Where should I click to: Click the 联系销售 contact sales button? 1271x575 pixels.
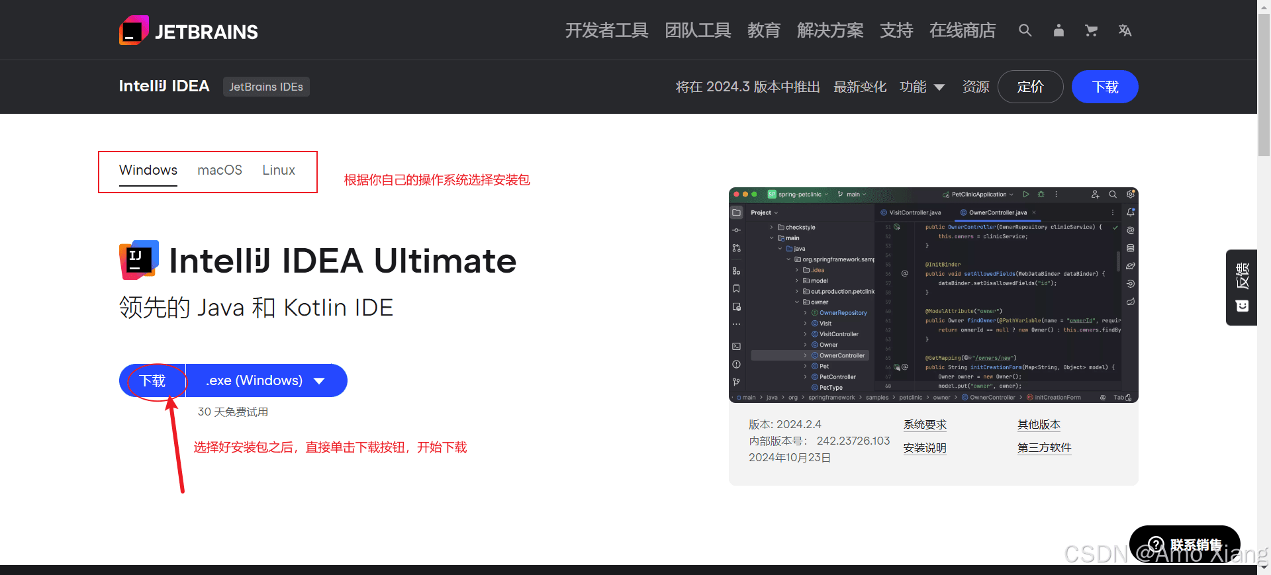[x=1185, y=545]
